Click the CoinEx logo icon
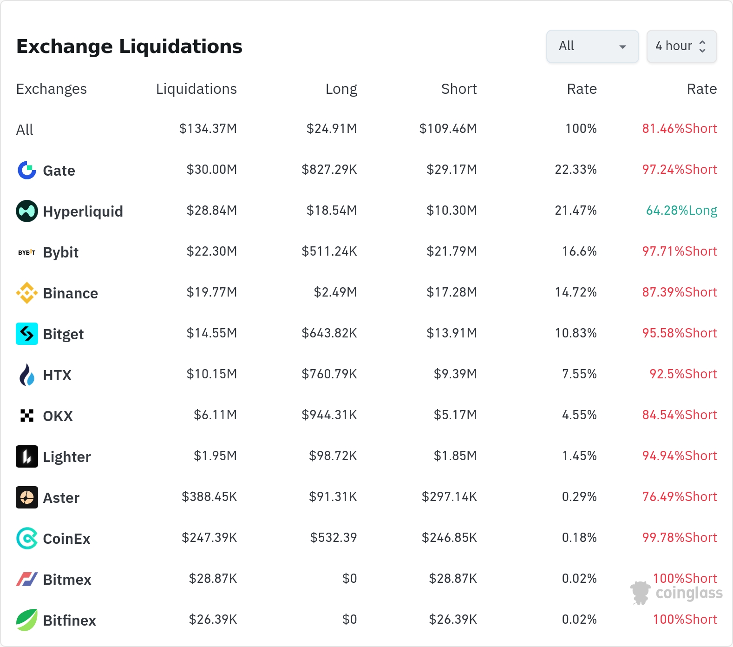This screenshot has width=733, height=647. point(27,538)
